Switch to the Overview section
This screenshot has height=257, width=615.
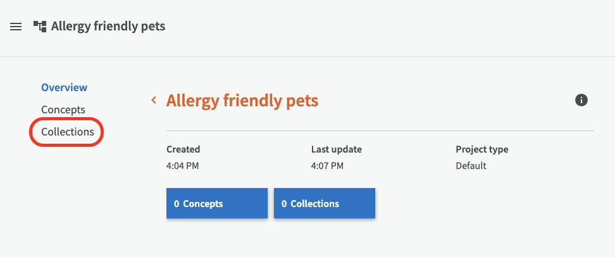click(x=64, y=87)
